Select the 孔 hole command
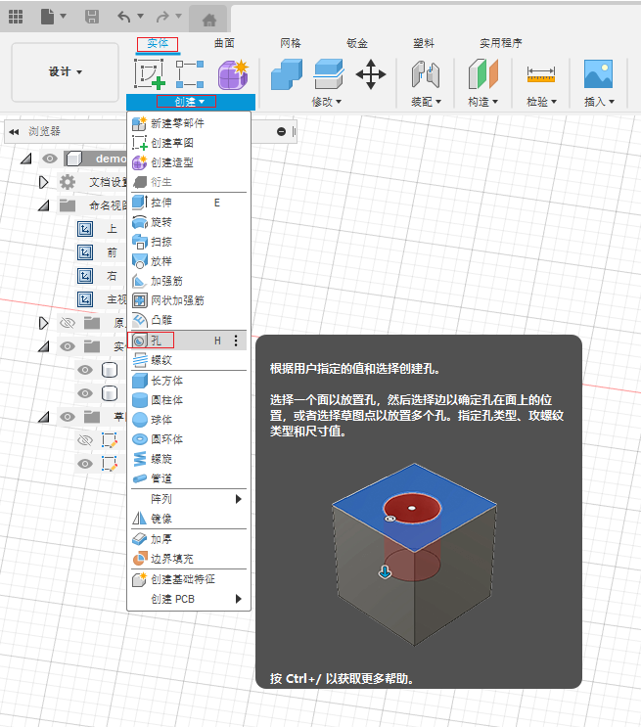641x727 pixels. click(189, 341)
